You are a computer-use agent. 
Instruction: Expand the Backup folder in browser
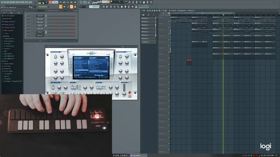pyautogui.click(x=7, y=36)
